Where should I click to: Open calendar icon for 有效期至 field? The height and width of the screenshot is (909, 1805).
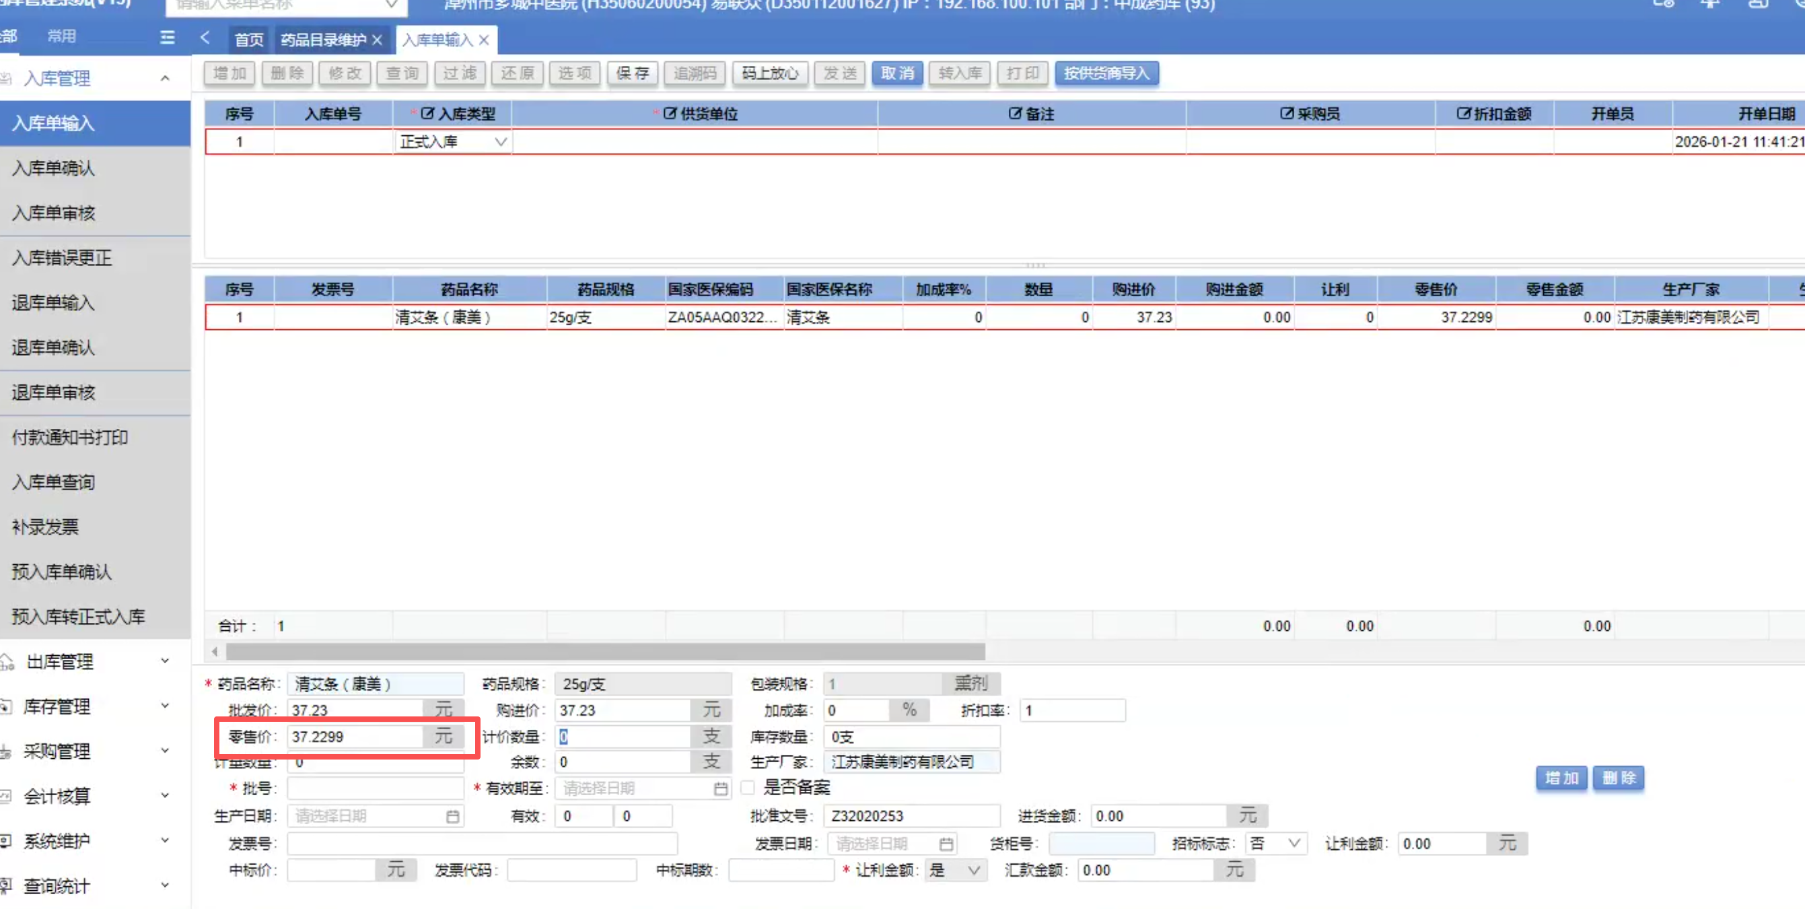coord(719,788)
